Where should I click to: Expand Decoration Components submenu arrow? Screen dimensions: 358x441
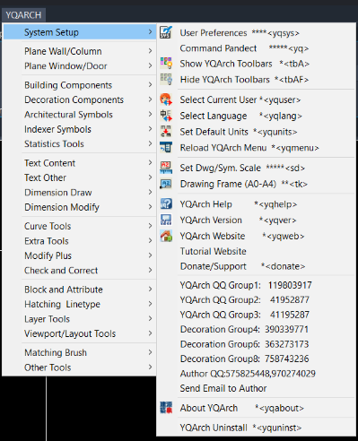pos(150,99)
